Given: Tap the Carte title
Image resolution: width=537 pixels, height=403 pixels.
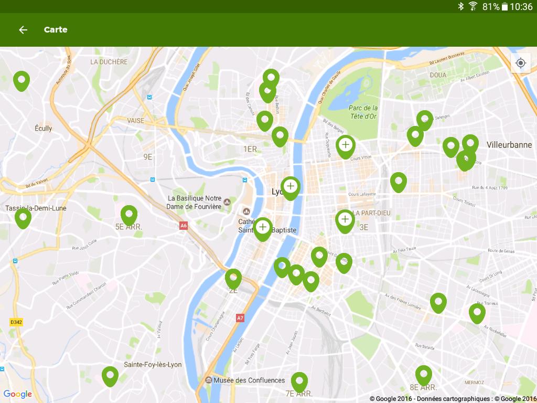Looking at the screenshot, I should [x=56, y=30].
